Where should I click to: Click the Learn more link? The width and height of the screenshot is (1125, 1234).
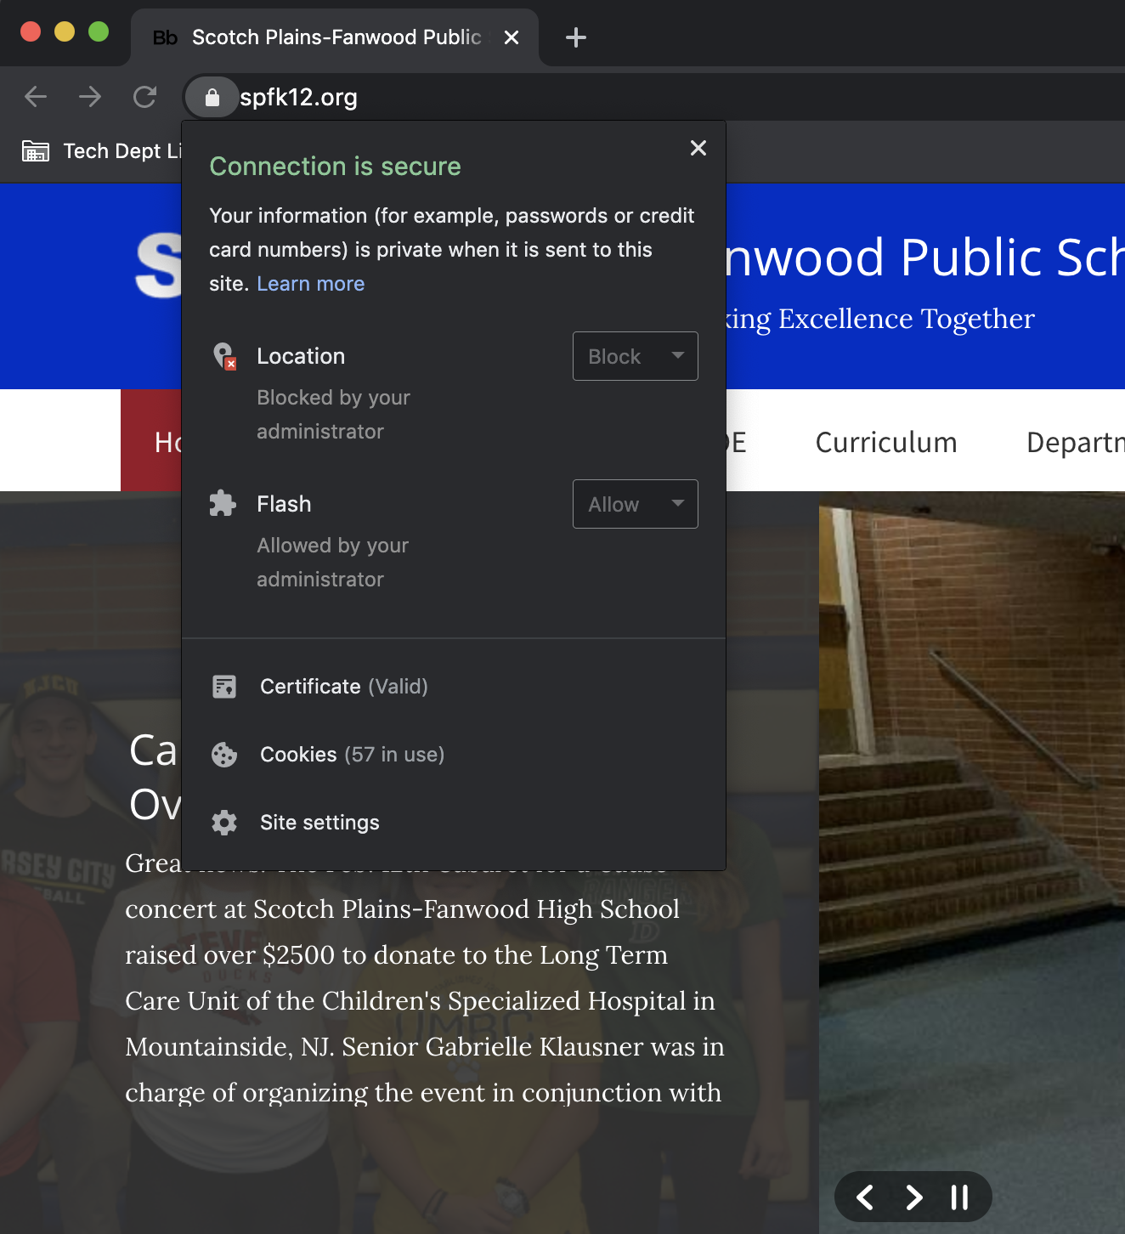pos(311,284)
